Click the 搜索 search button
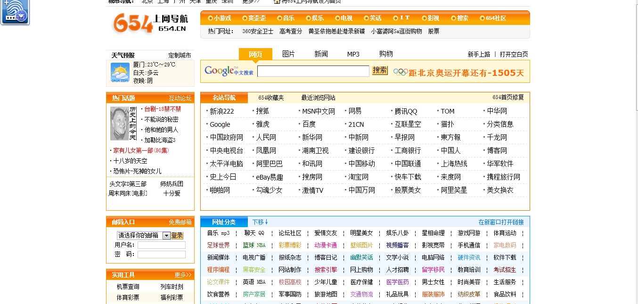The width and height of the screenshot is (638, 304). tap(380, 70)
